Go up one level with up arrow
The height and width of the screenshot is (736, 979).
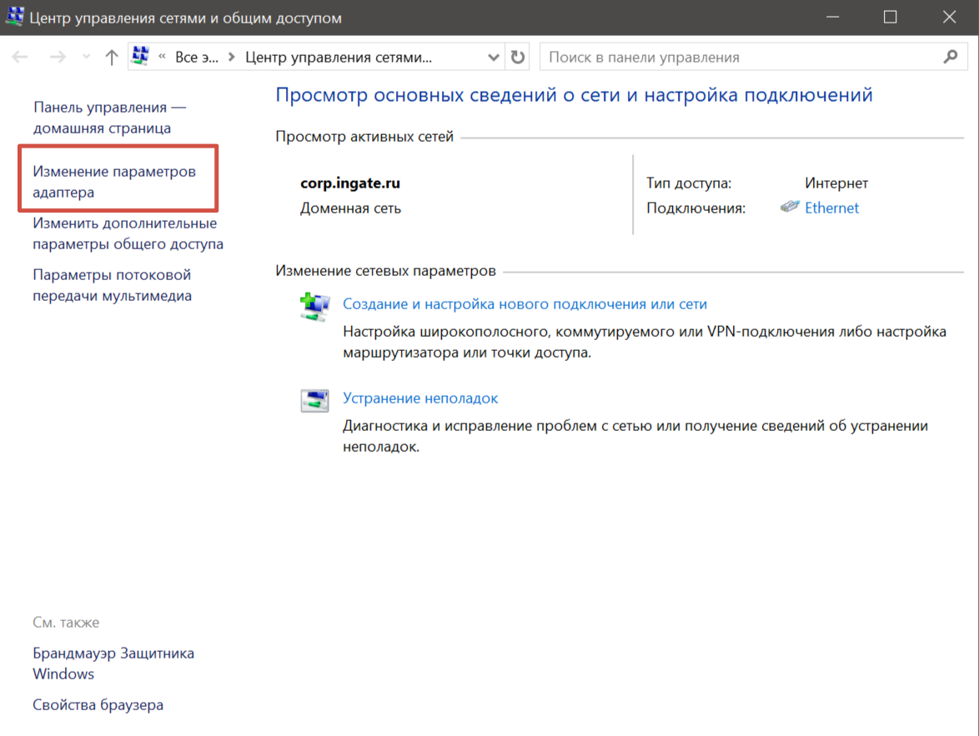coord(112,58)
